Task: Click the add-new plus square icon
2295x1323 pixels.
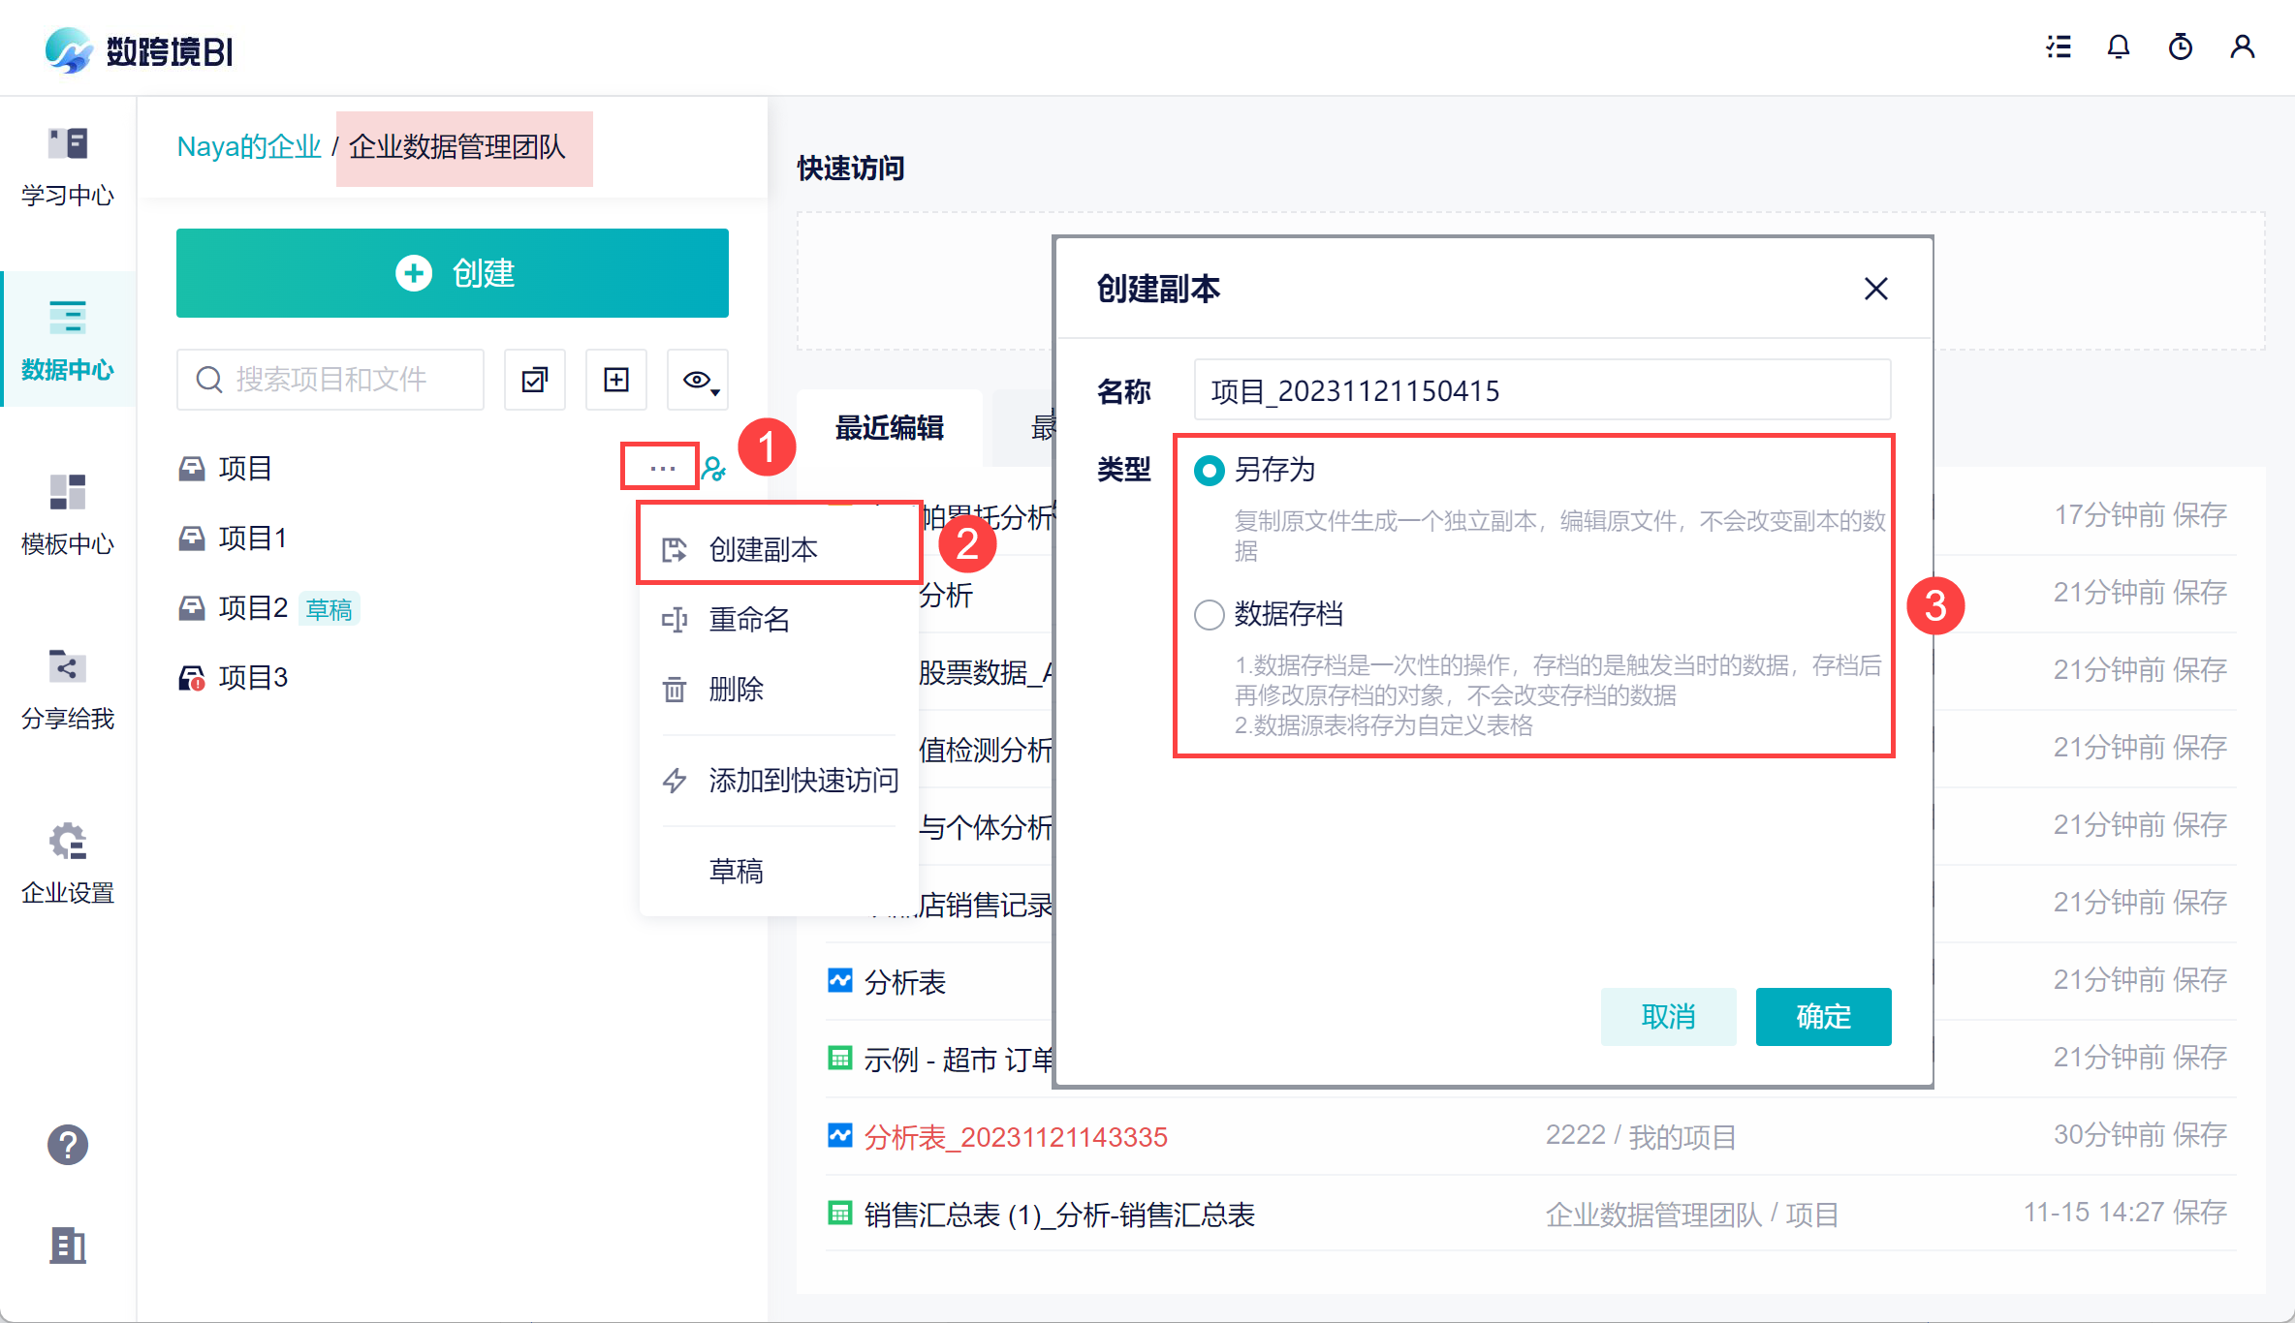Action: tap(616, 380)
